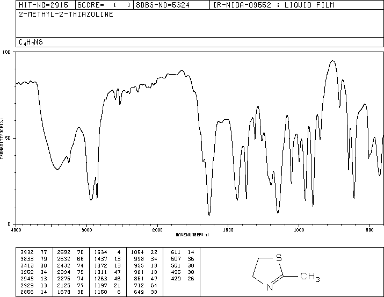The height and width of the screenshot is (297, 384).
Task: Select the 100 tick on transmittance axis
Action: [x=6, y=52]
